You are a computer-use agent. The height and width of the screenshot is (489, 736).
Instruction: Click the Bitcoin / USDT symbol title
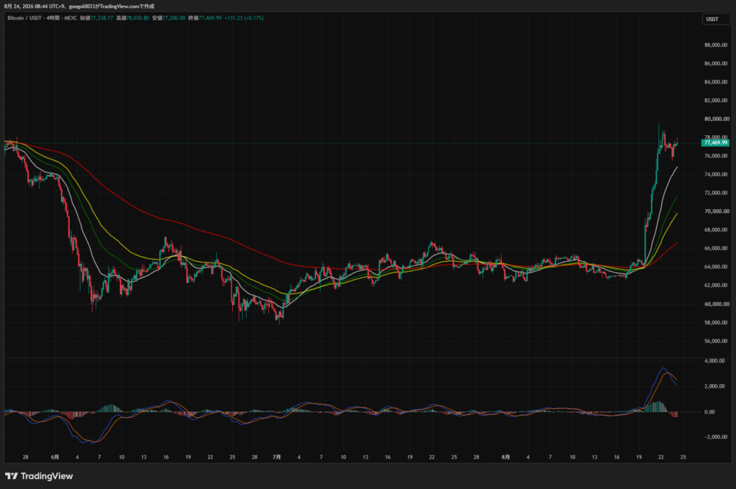[x=24, y=18]
